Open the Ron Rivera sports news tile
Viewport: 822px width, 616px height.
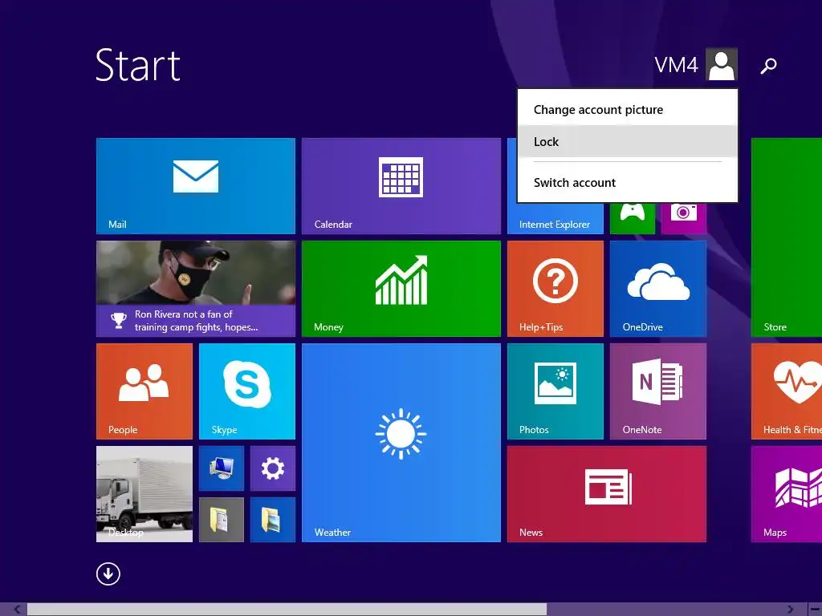click(x=196, y=289)
